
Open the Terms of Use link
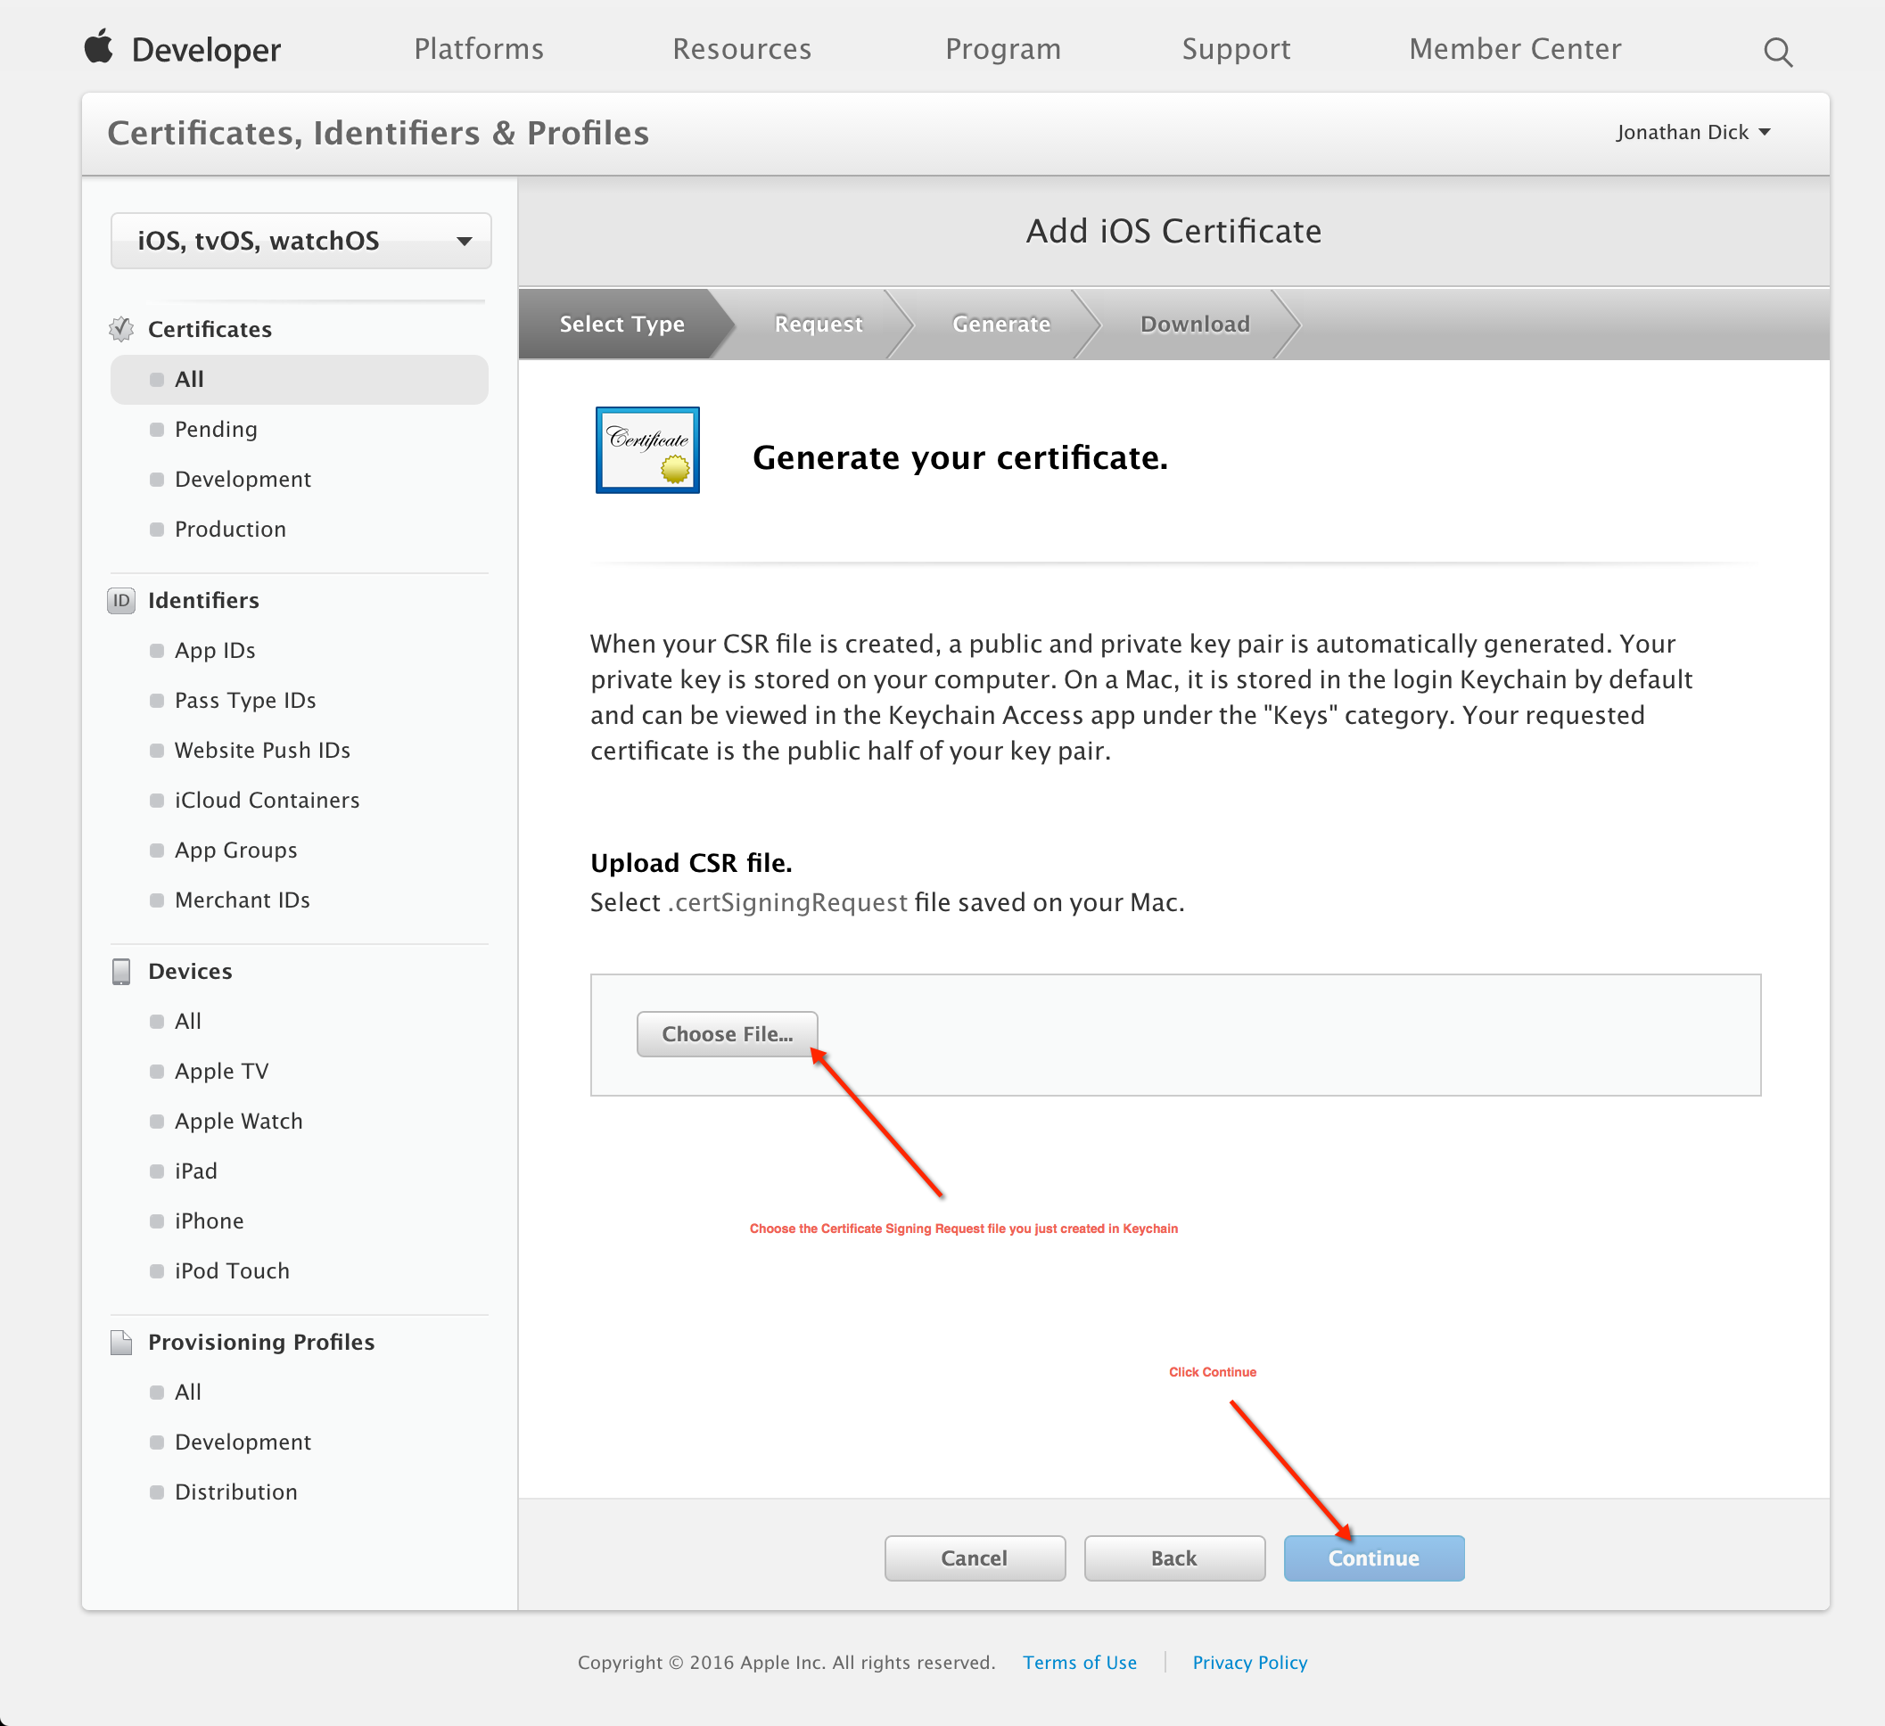[x=1079, y=1663]
